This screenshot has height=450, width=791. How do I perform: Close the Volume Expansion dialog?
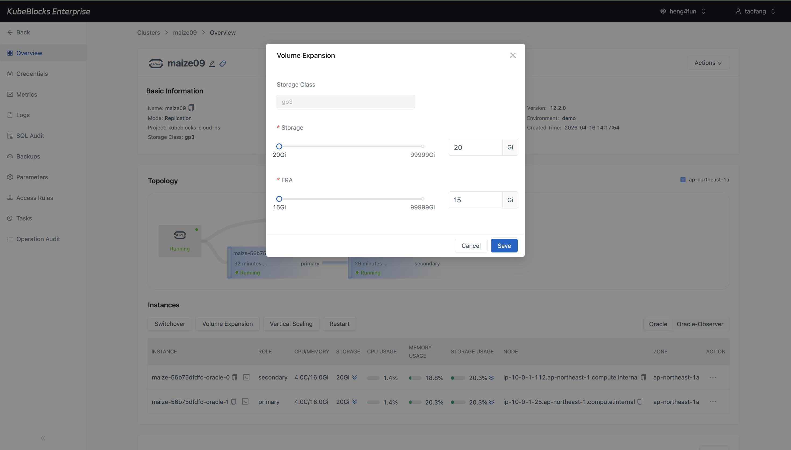tap(513, 55)
